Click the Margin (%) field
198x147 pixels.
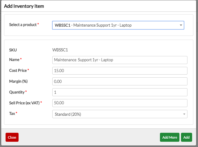pyautogui.click(x=120, y=81)
